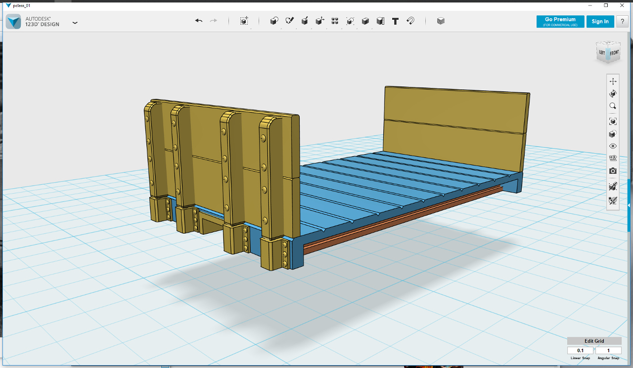Screen dimensions: 633x368
Task: Expand the collapsed right side panel arrow
Action: pyautogui.click(x=629, y=205)
